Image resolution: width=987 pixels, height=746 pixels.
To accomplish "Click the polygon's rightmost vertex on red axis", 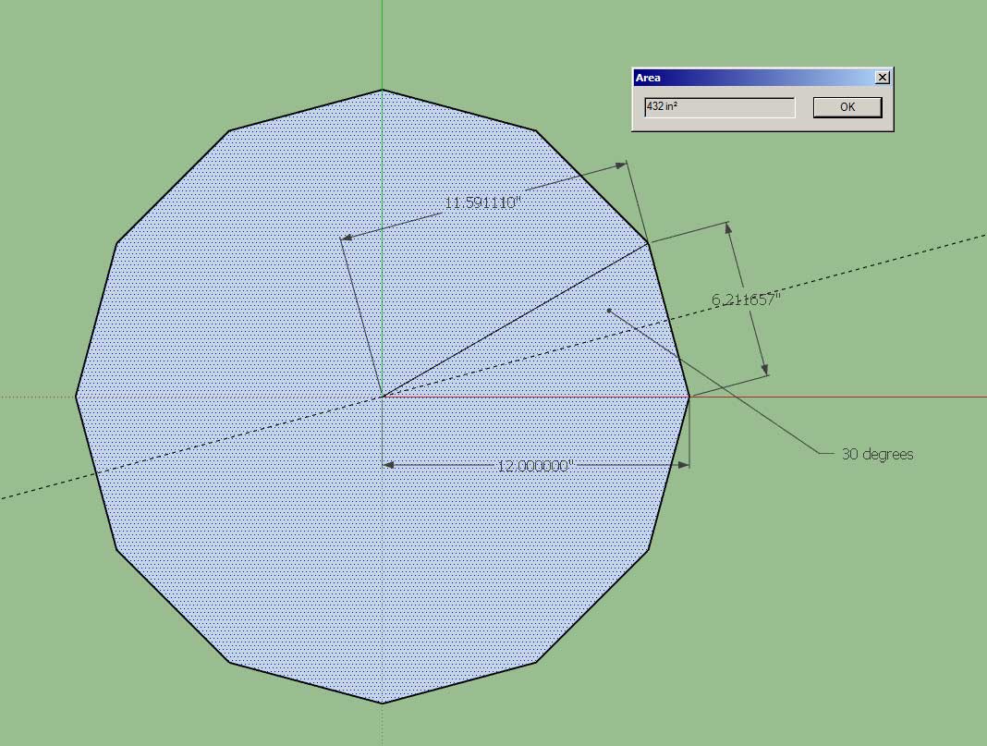I will tap(689, 397).
